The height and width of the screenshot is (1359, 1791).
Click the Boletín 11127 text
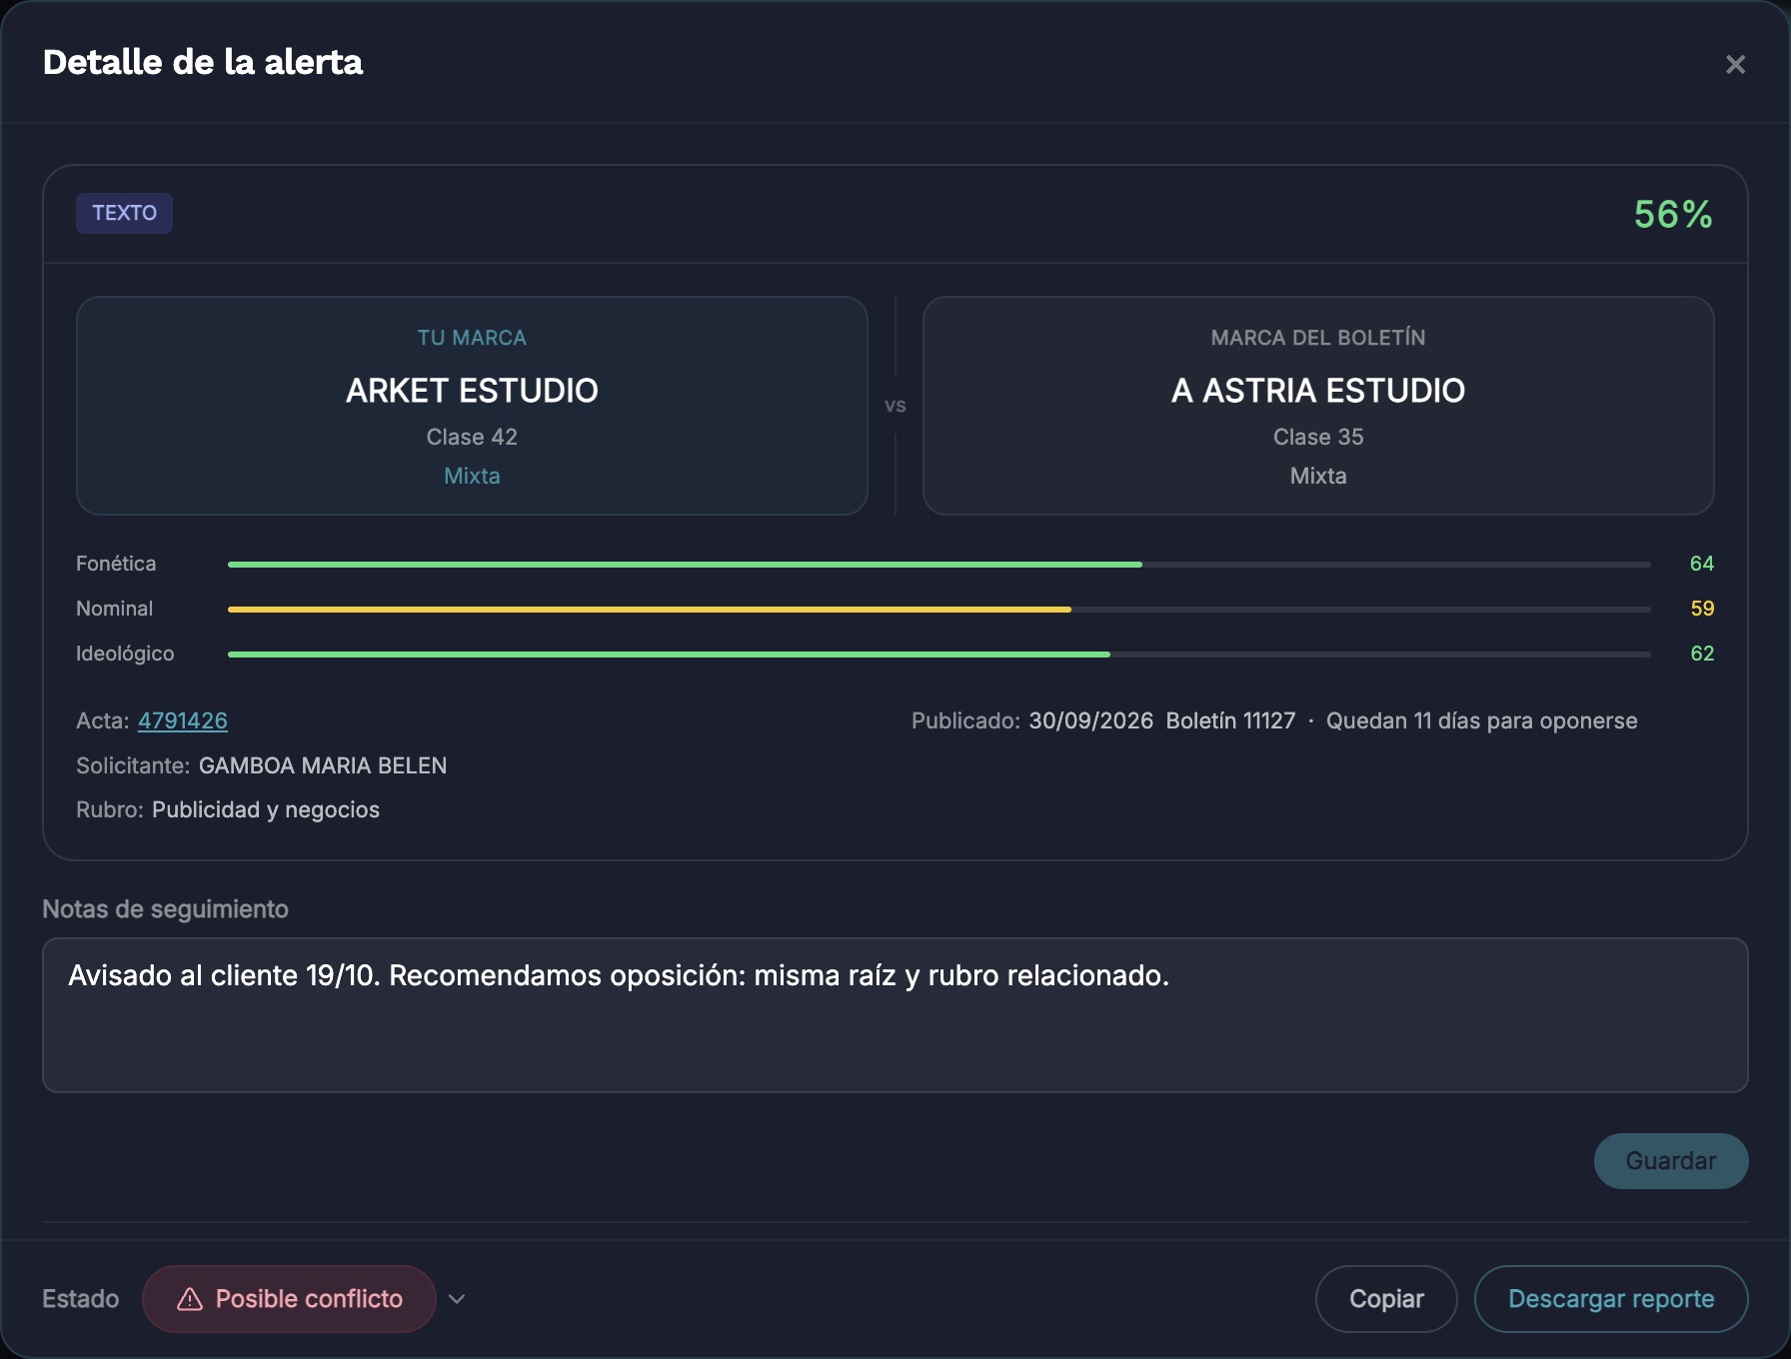pos(1230,720)
